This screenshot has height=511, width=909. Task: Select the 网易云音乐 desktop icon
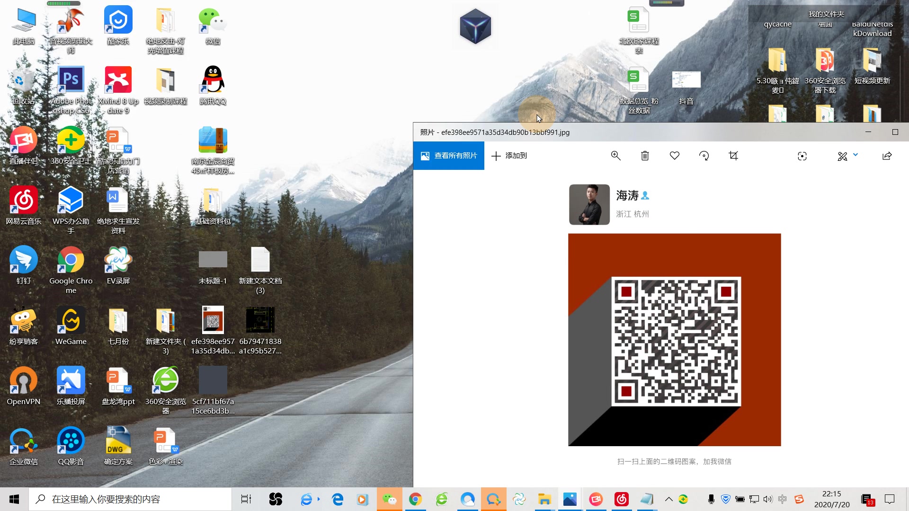tap(24, 205)
